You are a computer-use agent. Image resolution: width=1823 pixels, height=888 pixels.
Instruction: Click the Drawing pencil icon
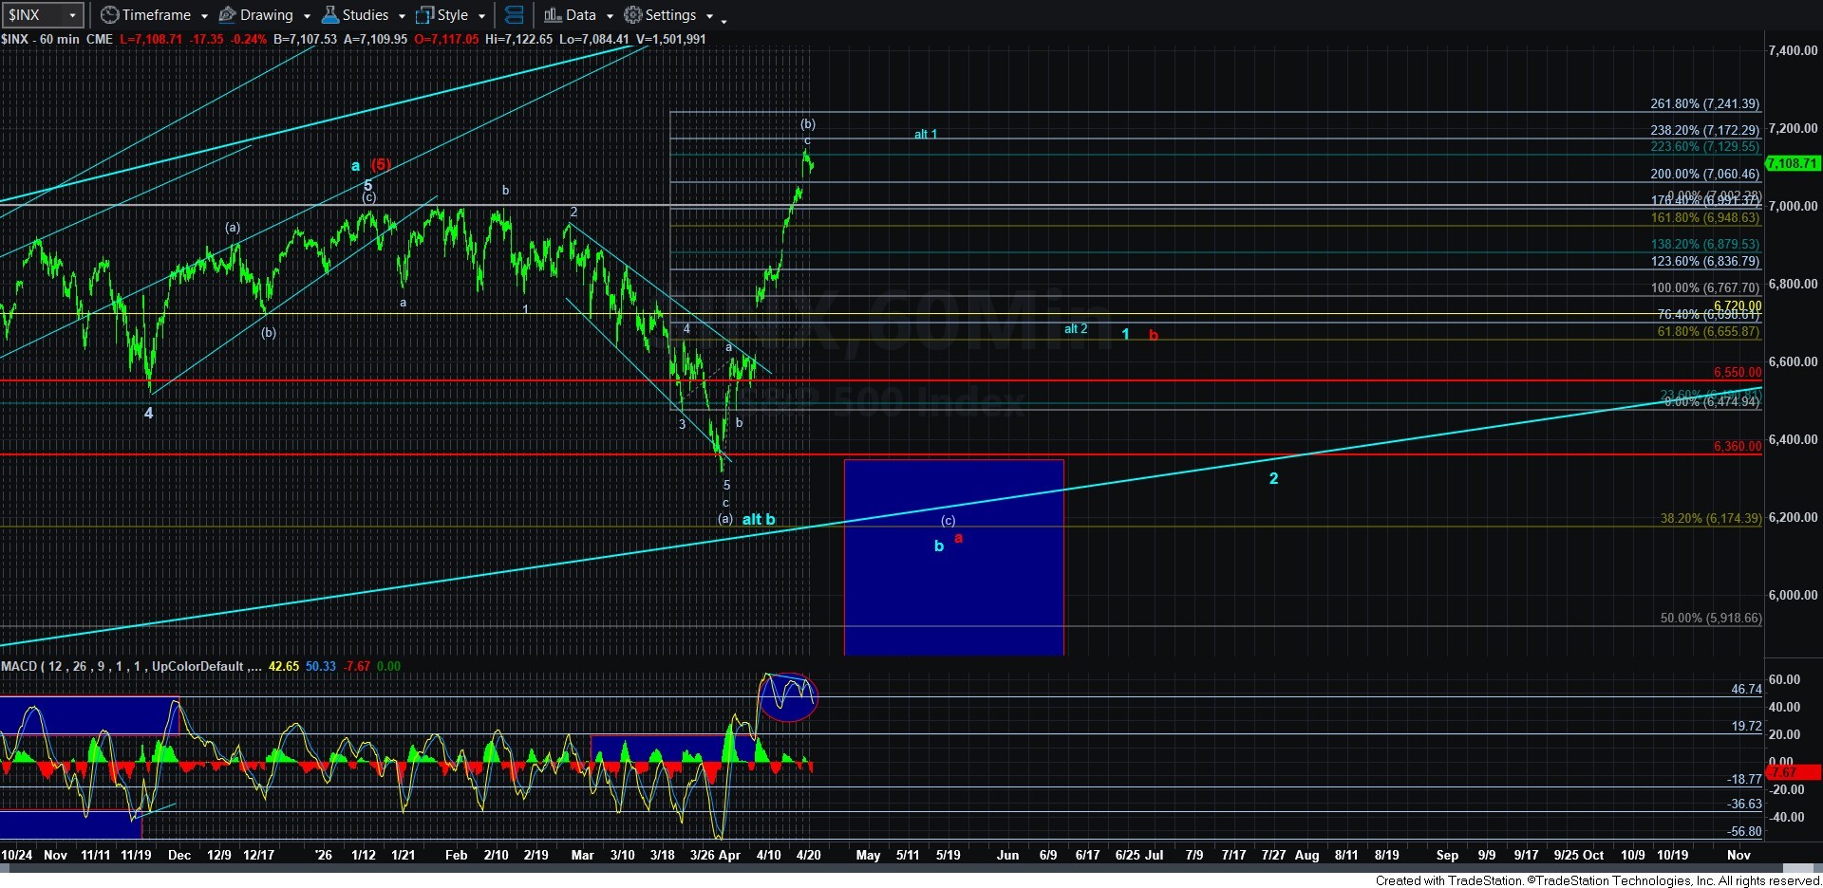(x=228, y=15)
